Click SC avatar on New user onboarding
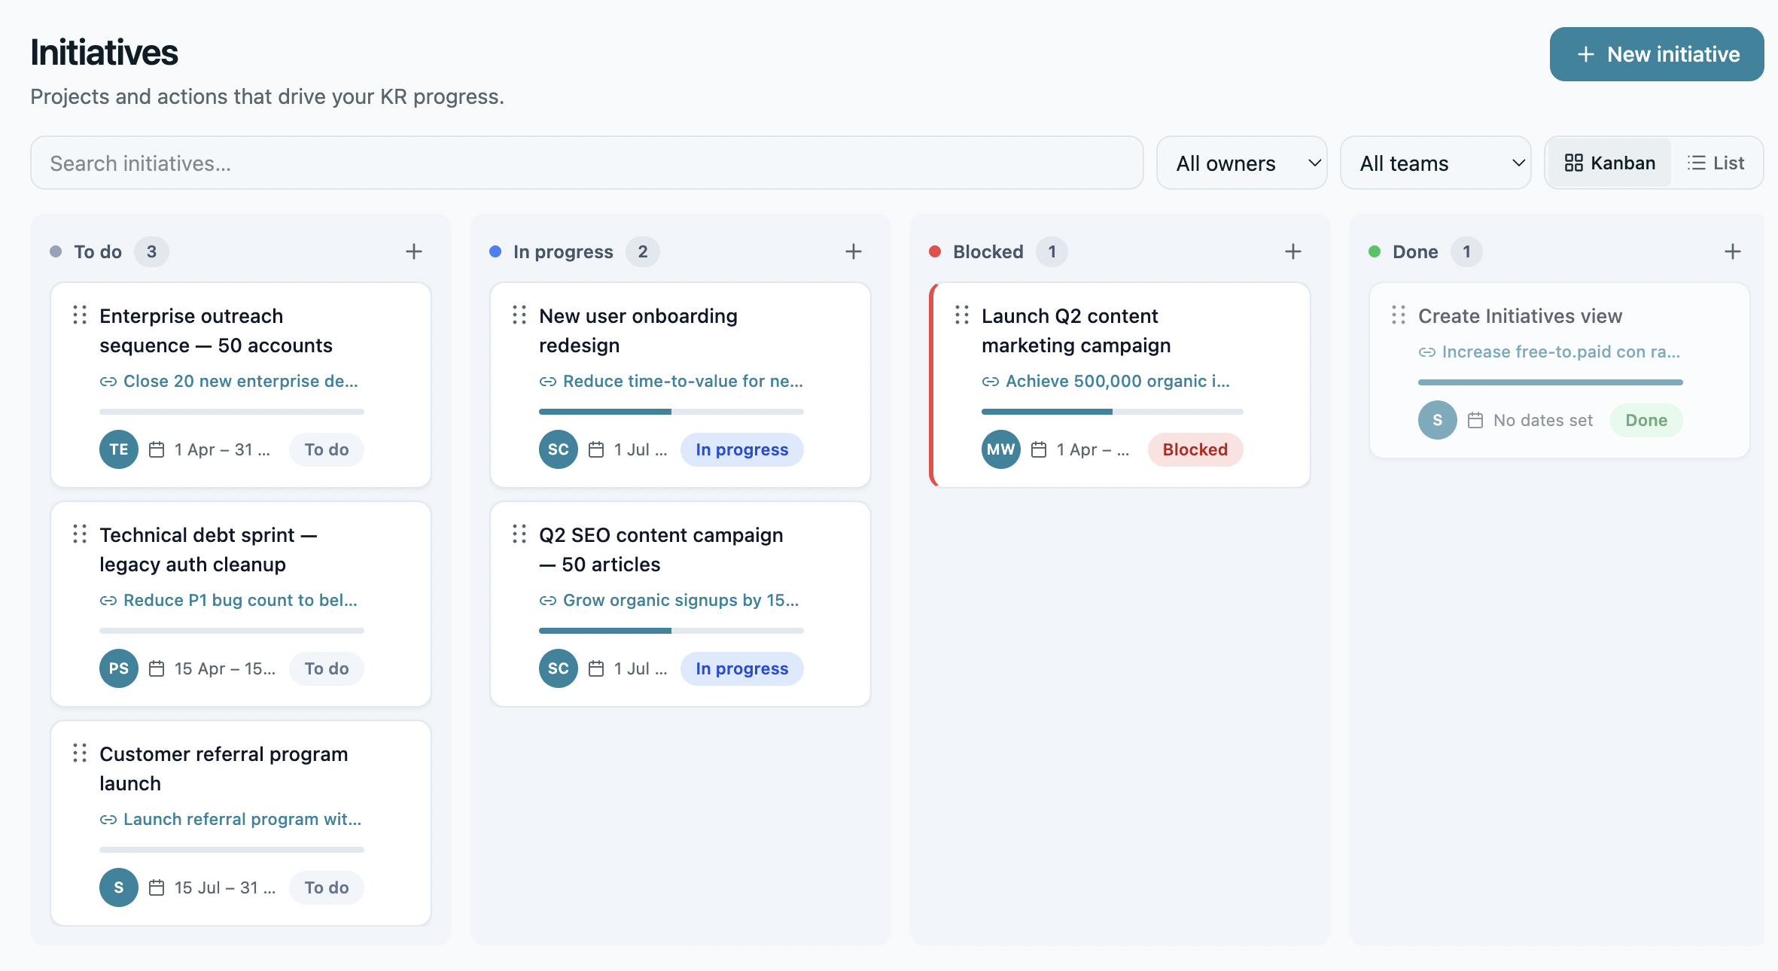 coord(559,449)
